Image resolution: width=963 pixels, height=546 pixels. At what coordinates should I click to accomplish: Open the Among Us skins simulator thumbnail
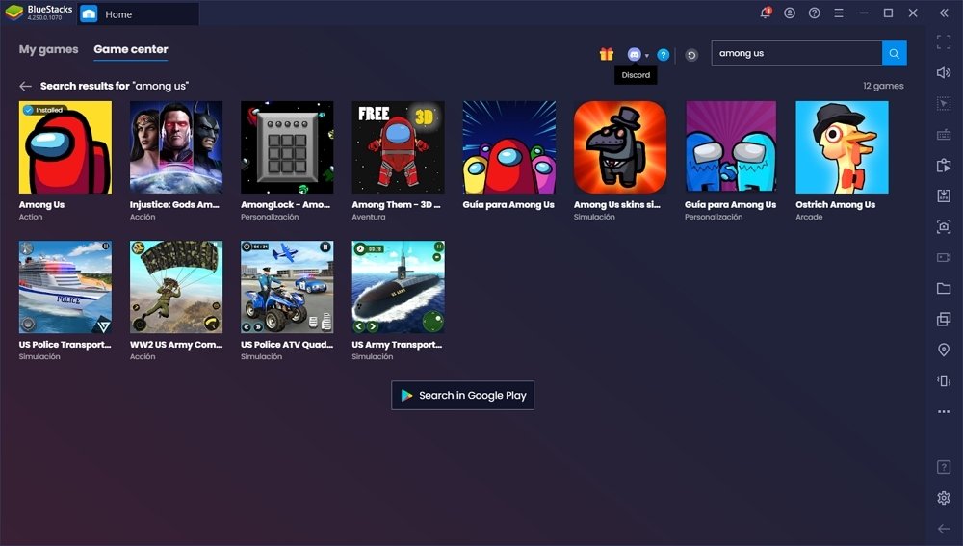(x=620, y=147)
